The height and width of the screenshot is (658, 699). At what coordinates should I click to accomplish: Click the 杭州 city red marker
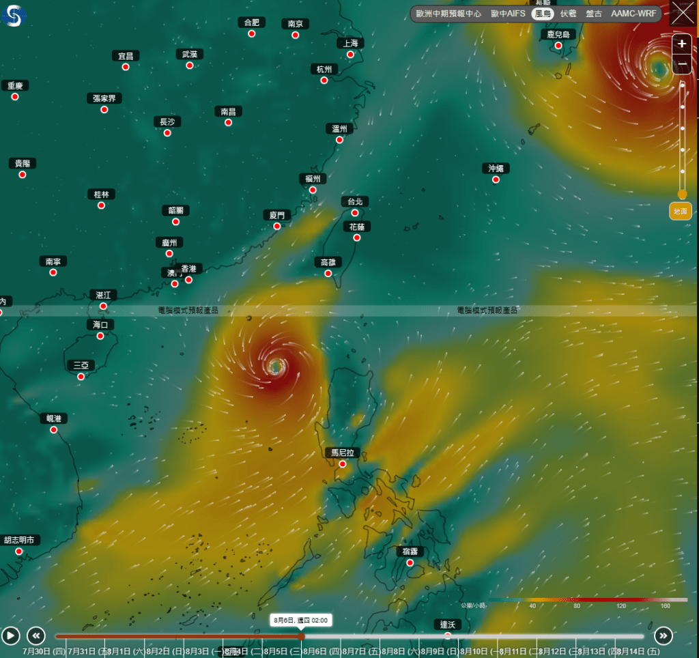pos(324,81)
